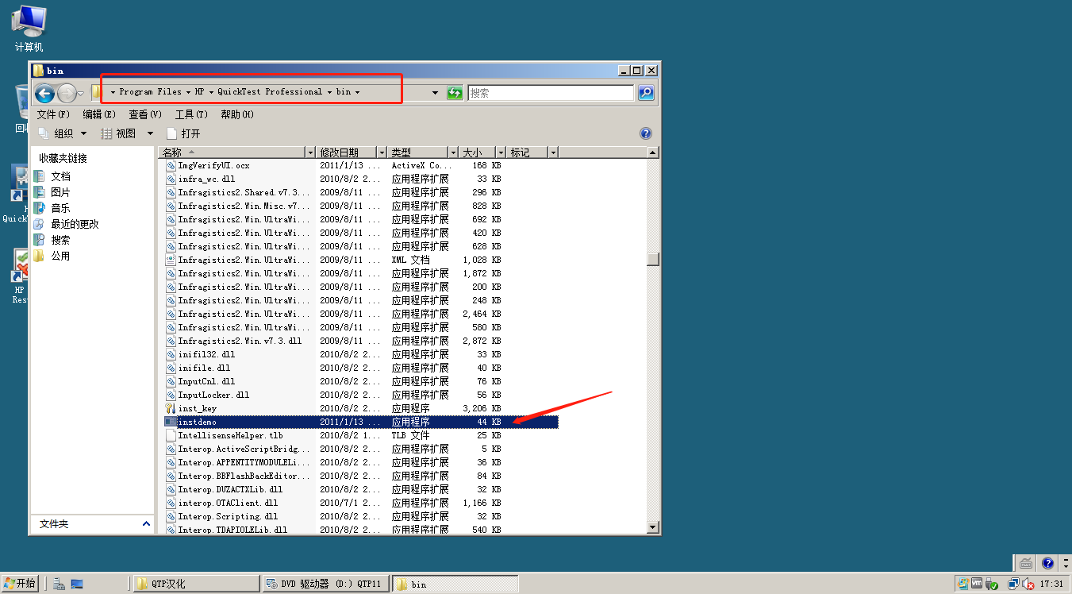The image size is (1072, 594).
Task: Expand the 文件夹 folders pane
Action: pos(93,524)
